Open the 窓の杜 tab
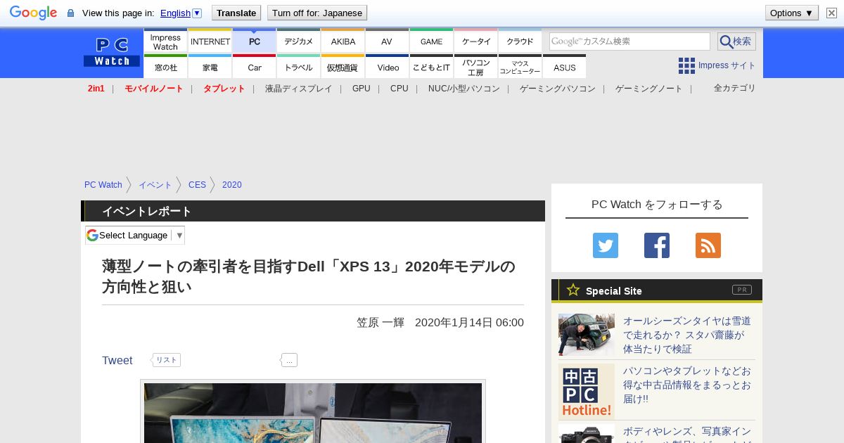This screenshot has height=443, width=844. (x=165, y=67)
